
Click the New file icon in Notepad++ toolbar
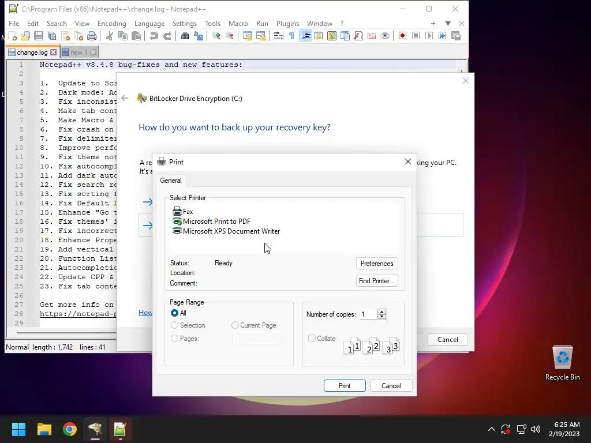pos(13,36)
